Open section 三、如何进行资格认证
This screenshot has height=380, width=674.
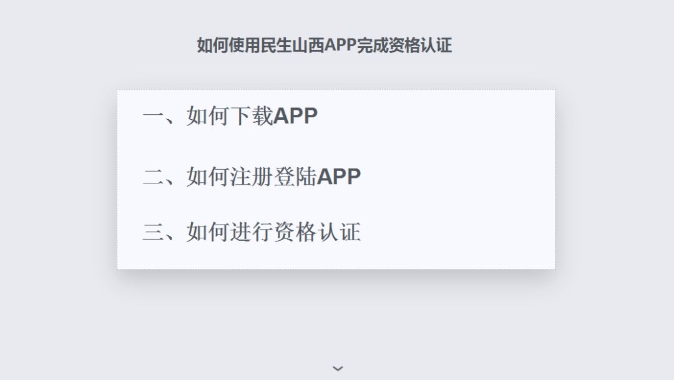[x=252, y=231]
